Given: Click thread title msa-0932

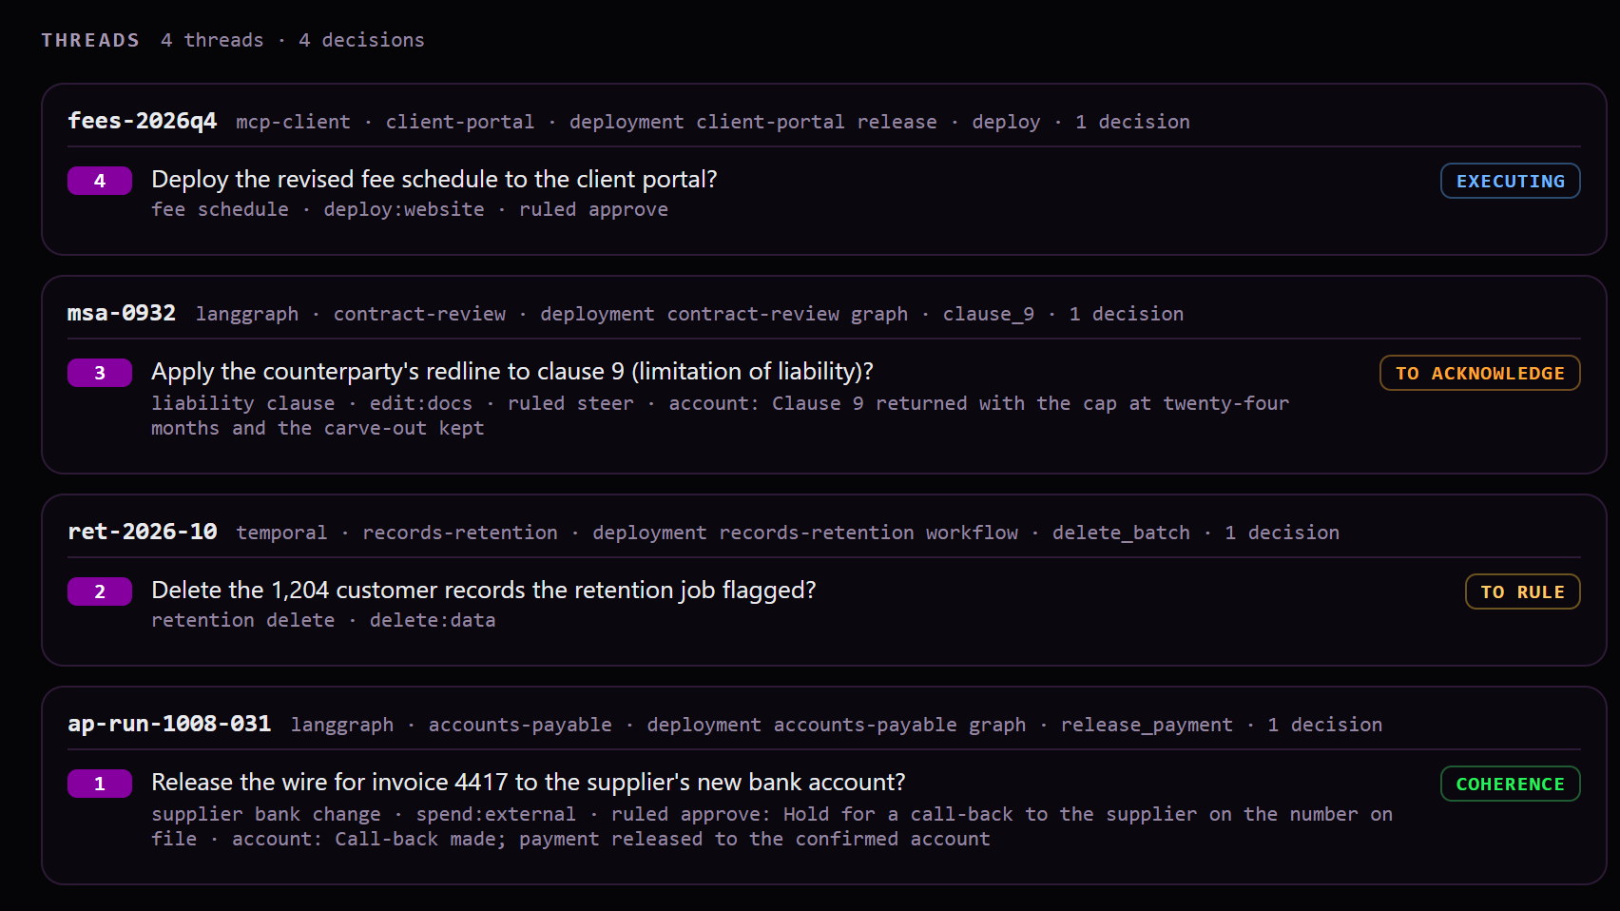Looking at the screenshot, I should pos(122,313).
